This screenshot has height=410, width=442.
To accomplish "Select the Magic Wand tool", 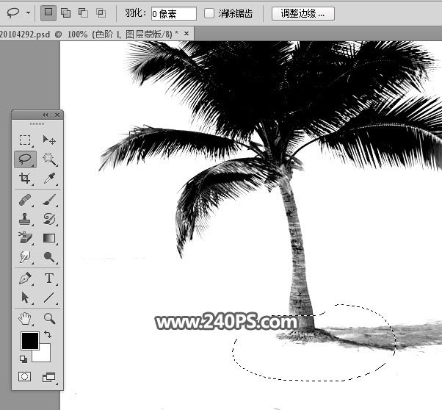I will pyautogui.click(x=49, y=159).
